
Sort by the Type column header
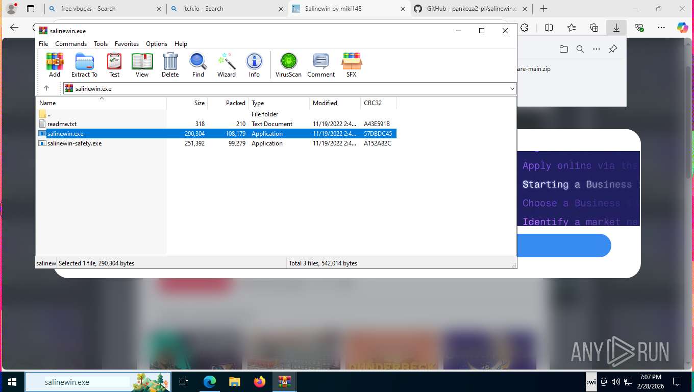tap(279, 103)
